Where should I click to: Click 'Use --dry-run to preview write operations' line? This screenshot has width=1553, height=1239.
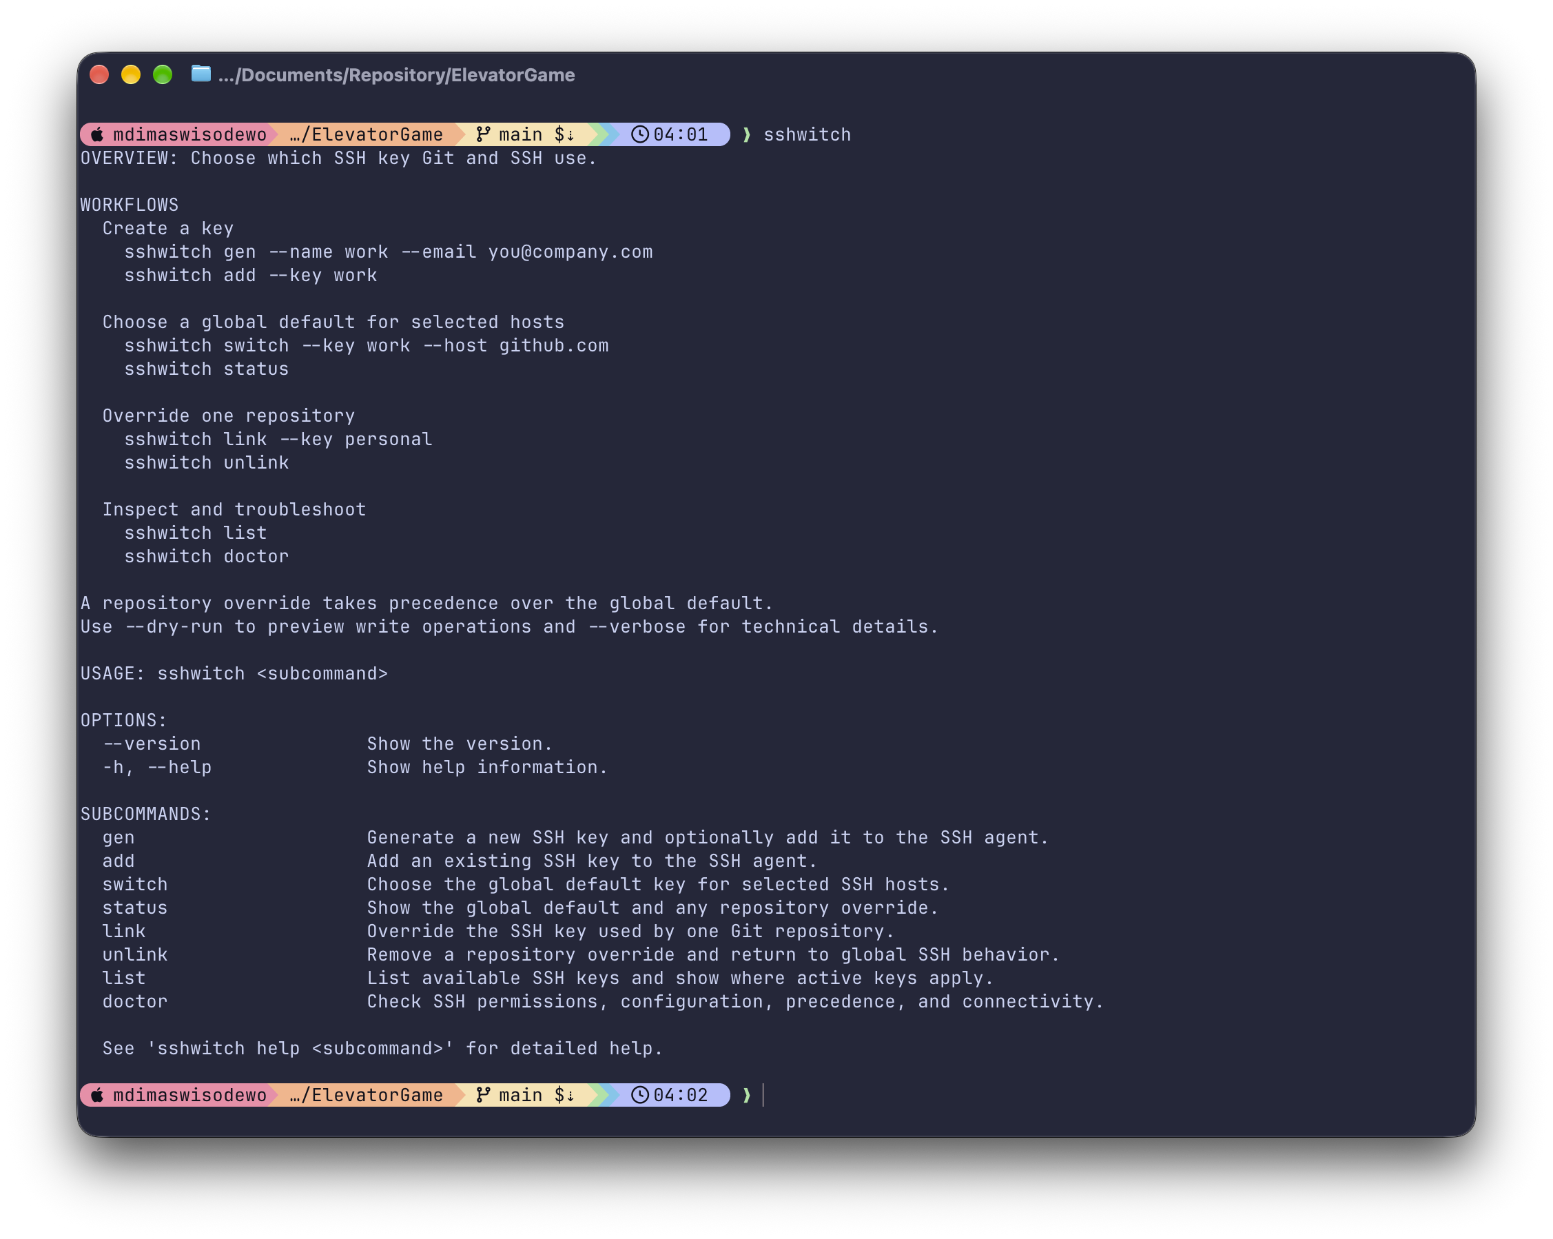coord(510,626)
